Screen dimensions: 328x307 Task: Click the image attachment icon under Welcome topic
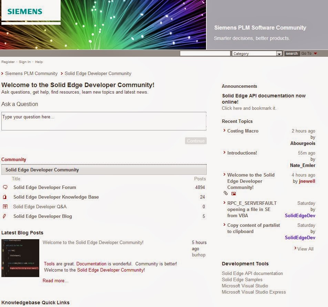pyautogui.click(x=234, y=193)
